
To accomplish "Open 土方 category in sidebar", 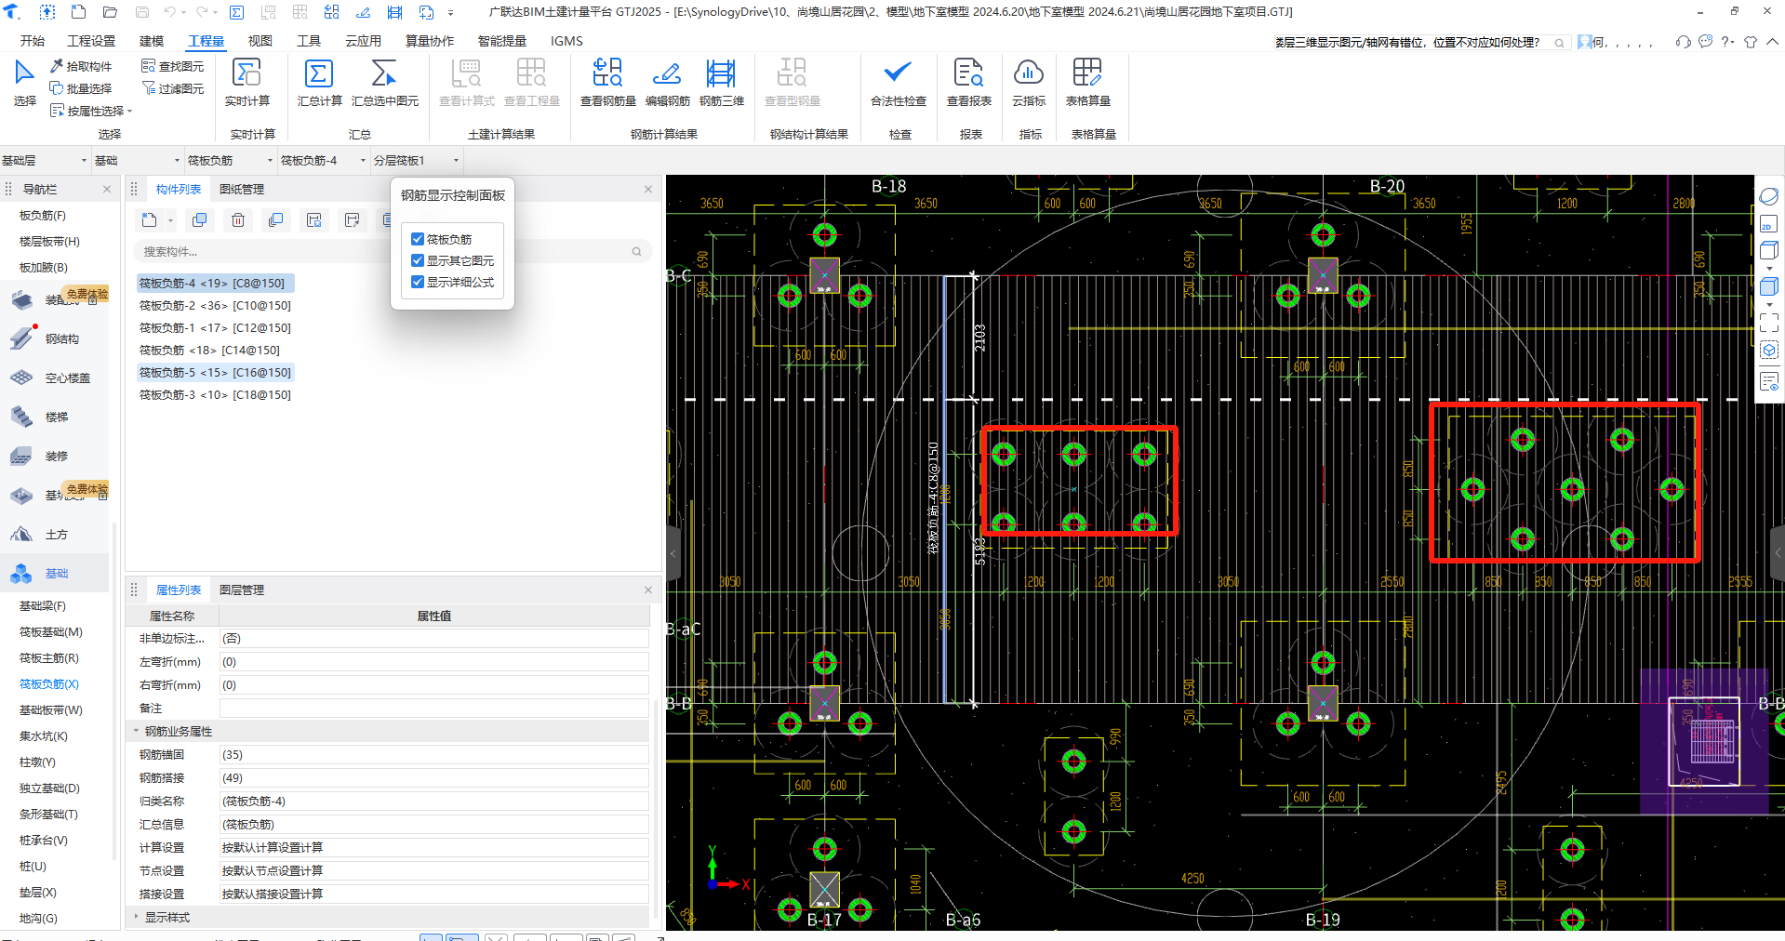I will 56,534.
